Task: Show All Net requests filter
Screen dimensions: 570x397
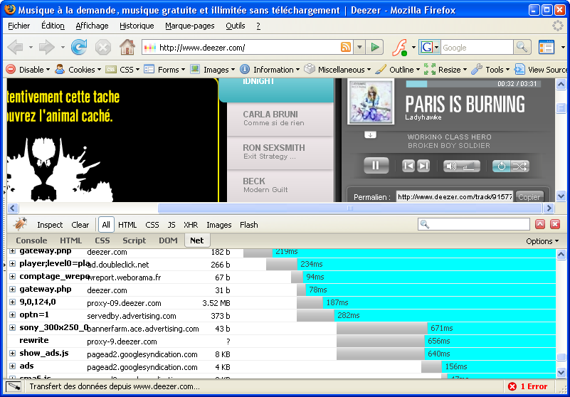Action: 106,225
